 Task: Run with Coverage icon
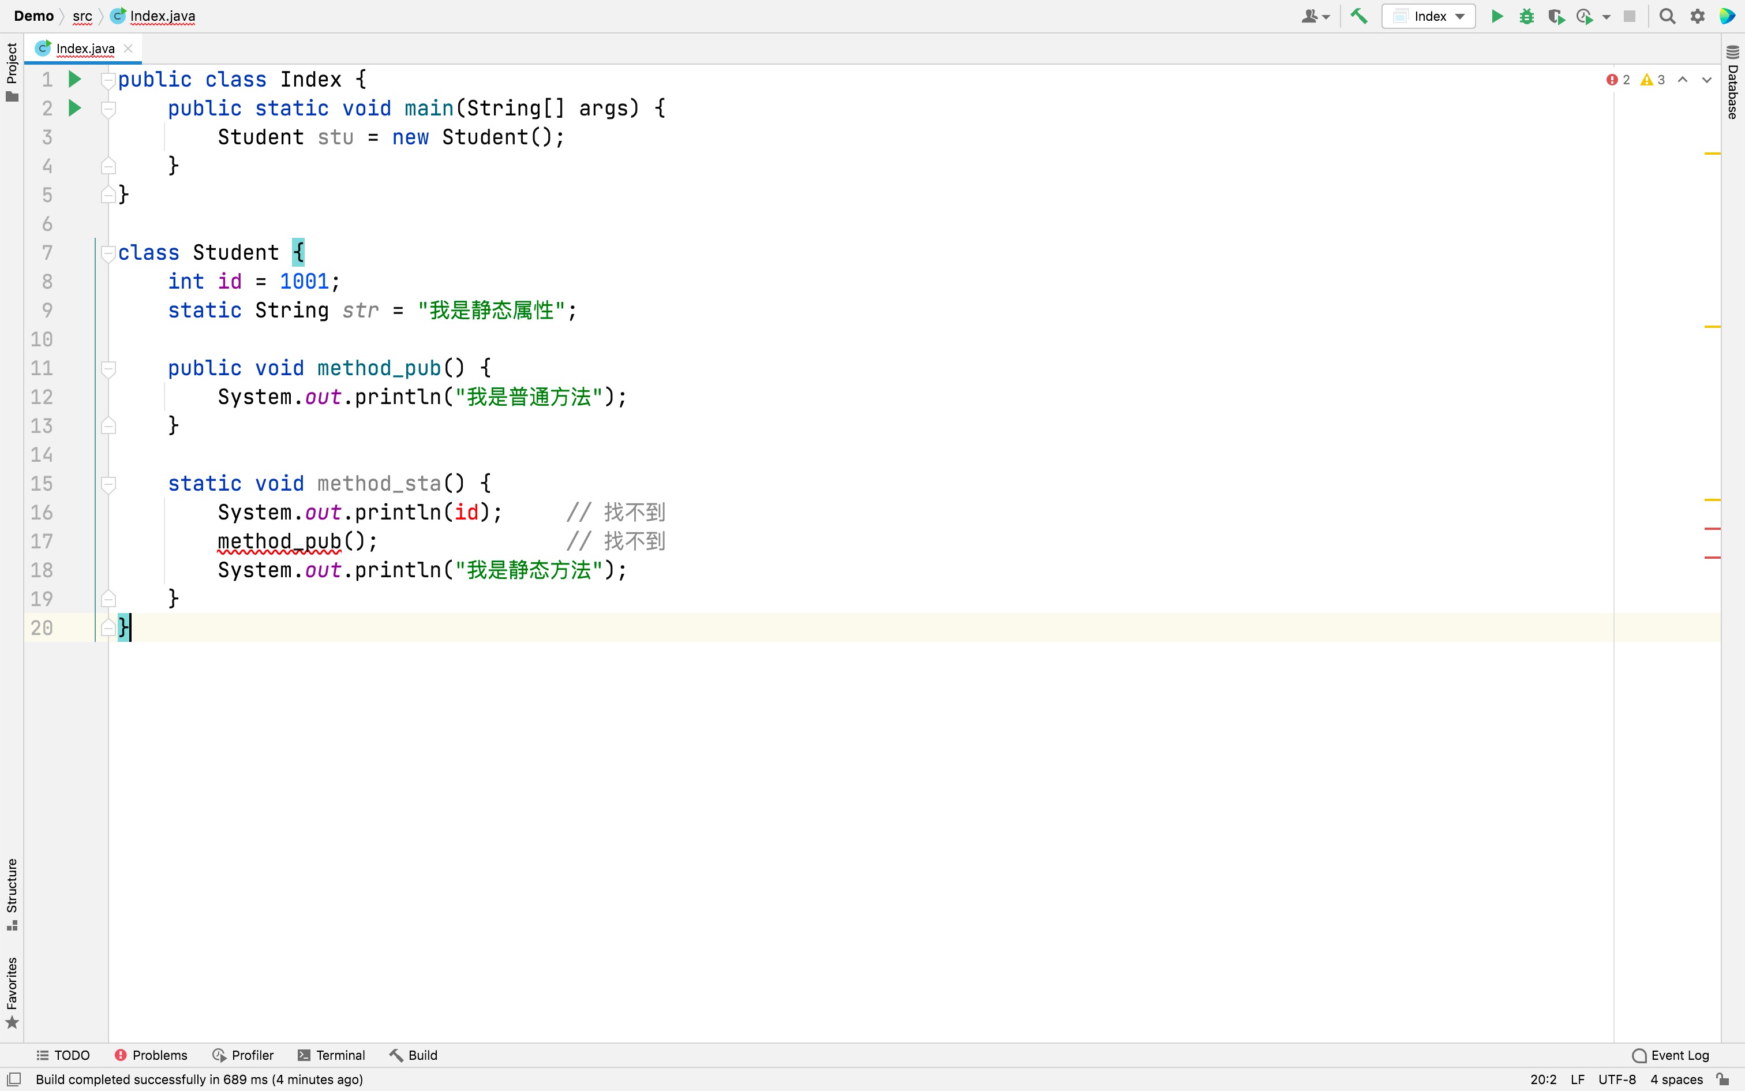click(x=1555, y=16)
